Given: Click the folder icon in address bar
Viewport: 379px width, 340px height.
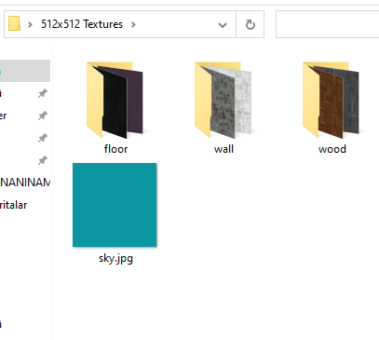Looking at the screenshot, I should pyautogui.click(x=14, y=23).
